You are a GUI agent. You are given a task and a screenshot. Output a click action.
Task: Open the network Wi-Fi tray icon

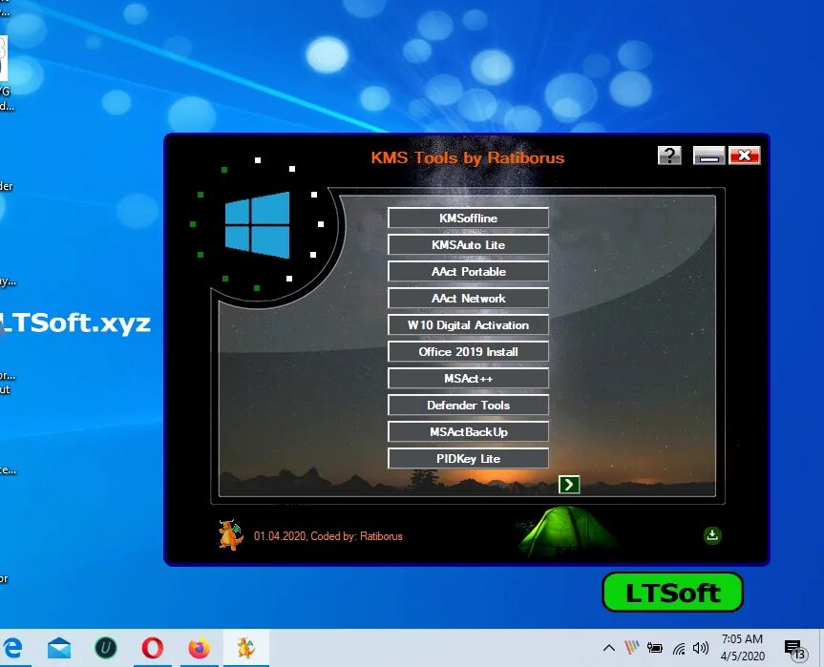[x=679, y=649]
